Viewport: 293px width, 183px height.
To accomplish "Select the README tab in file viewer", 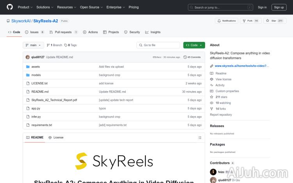I will click(35, 138).
